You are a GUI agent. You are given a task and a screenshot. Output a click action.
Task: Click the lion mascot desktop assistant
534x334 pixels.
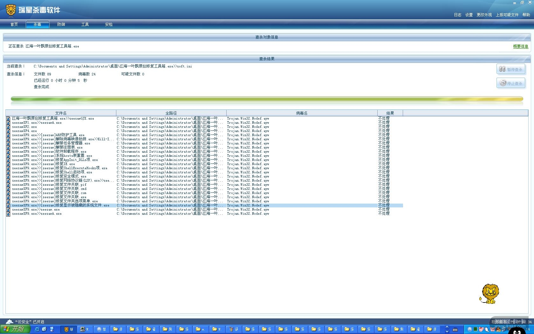click(489, 294)
